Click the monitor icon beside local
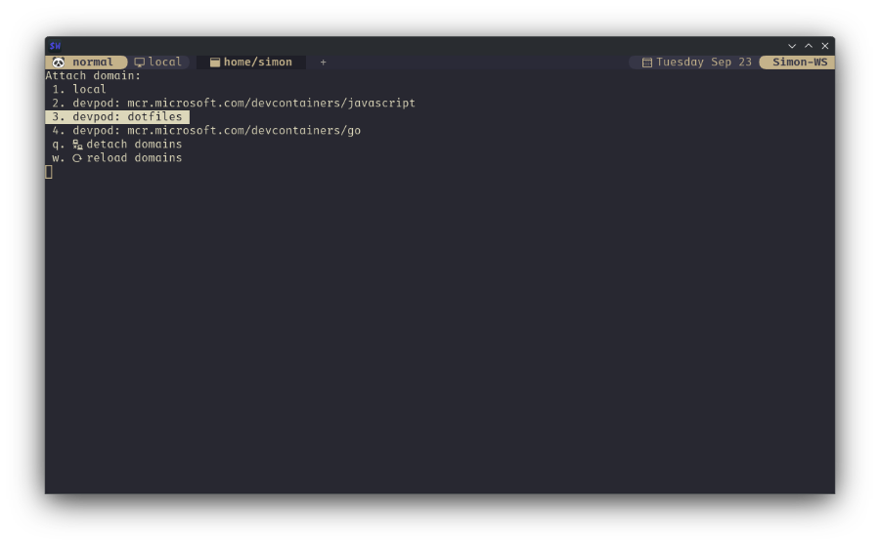This screenshot has height=547, width=880. [140, 63]
